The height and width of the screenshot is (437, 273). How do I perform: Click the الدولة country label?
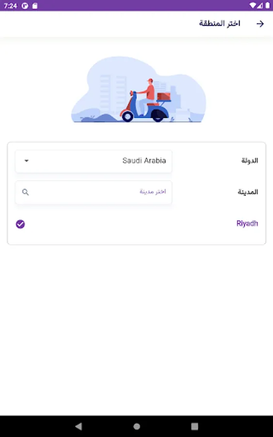point(250,161)
